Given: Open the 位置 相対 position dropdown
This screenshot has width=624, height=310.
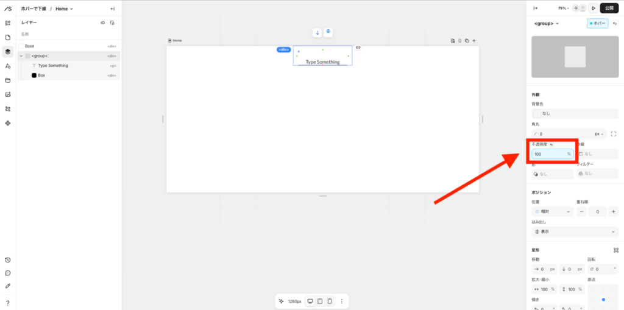Looking at the screenshot, I should tap(553, 211).
